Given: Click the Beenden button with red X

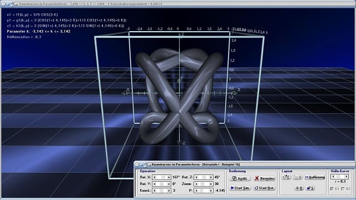Looking at the screenshot, I should click(265, 178).
